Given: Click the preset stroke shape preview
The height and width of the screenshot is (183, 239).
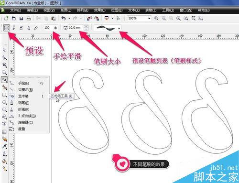Looking at the screenshot, I should pos(106,28).
